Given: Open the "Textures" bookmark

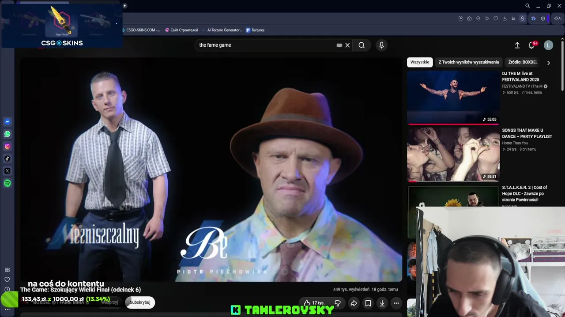Looking at the screenshot, I should tap(255, 30).
